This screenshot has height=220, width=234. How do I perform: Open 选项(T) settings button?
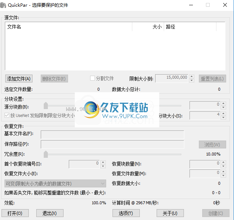point(126,213)
